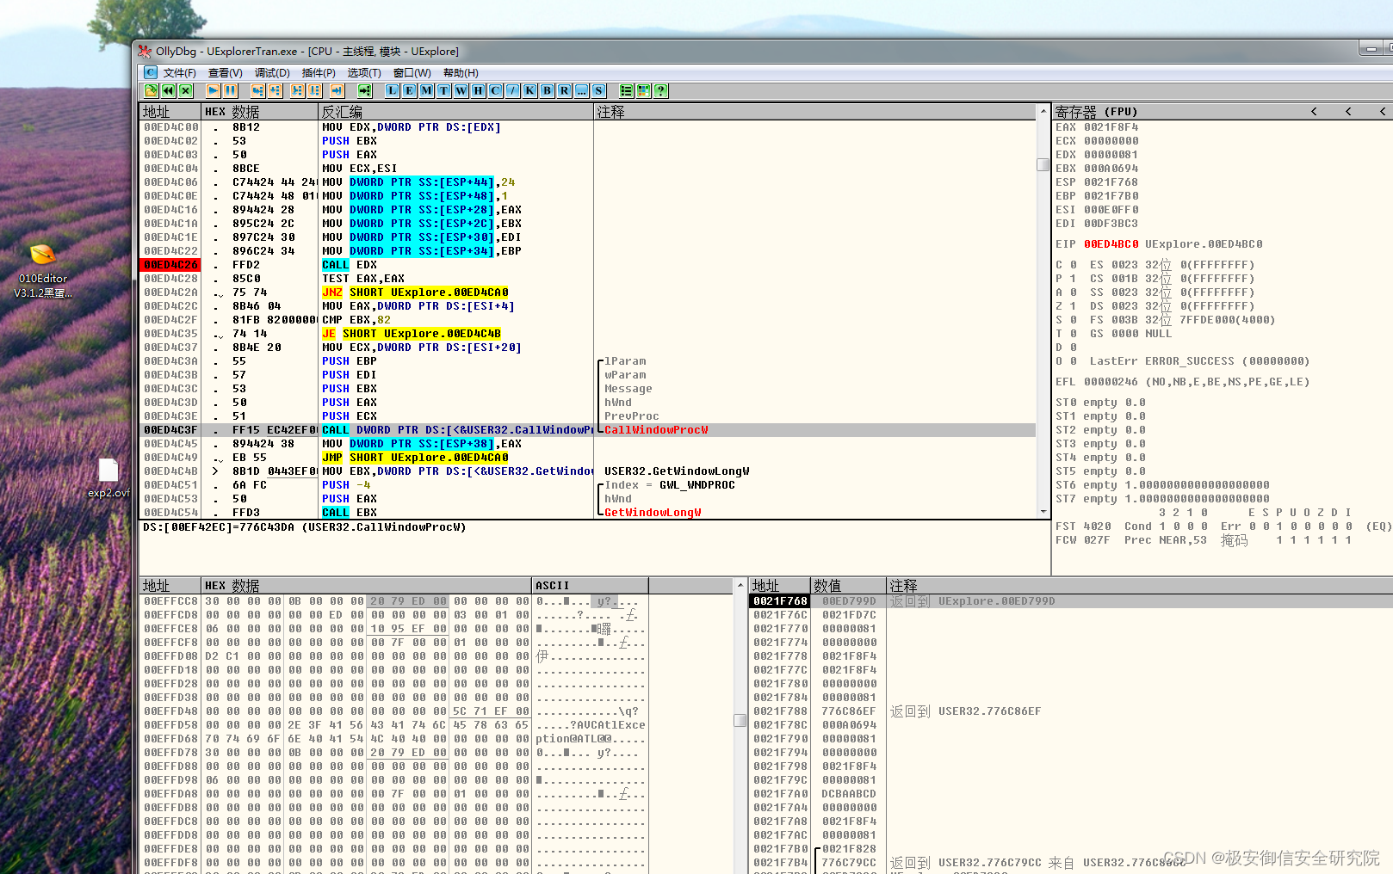
Task: Show the Breakpoints window (B) icon
Action: point(547,90)
